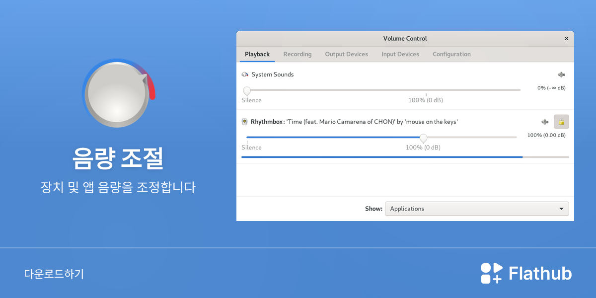The height and width of the screenshot is (298, 596).
Task: Open the Show Applications dropdown
Action: (x=477, y=209)
